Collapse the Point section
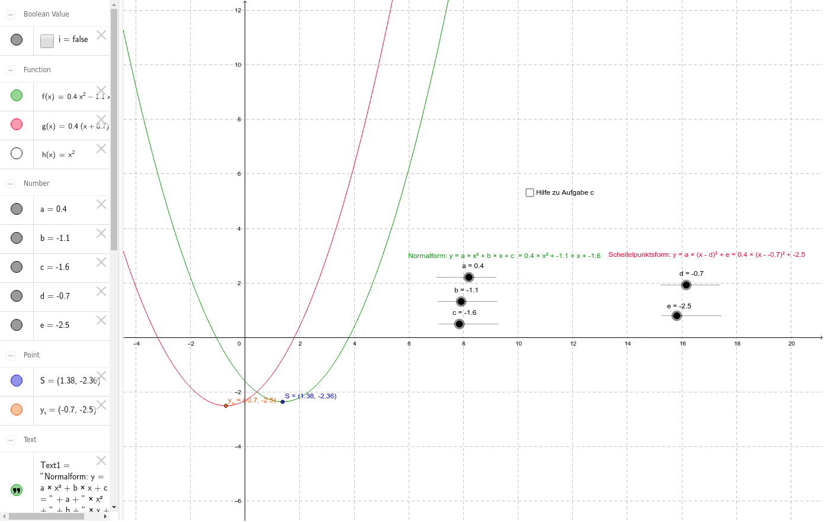Viewport: 824px width, 522px height. 11,355
